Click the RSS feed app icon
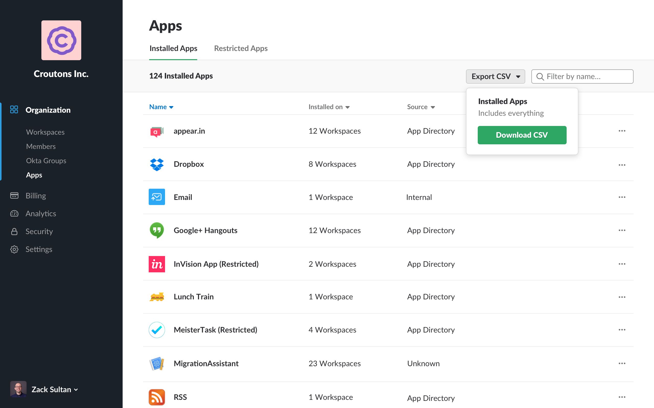 point(157,397)
